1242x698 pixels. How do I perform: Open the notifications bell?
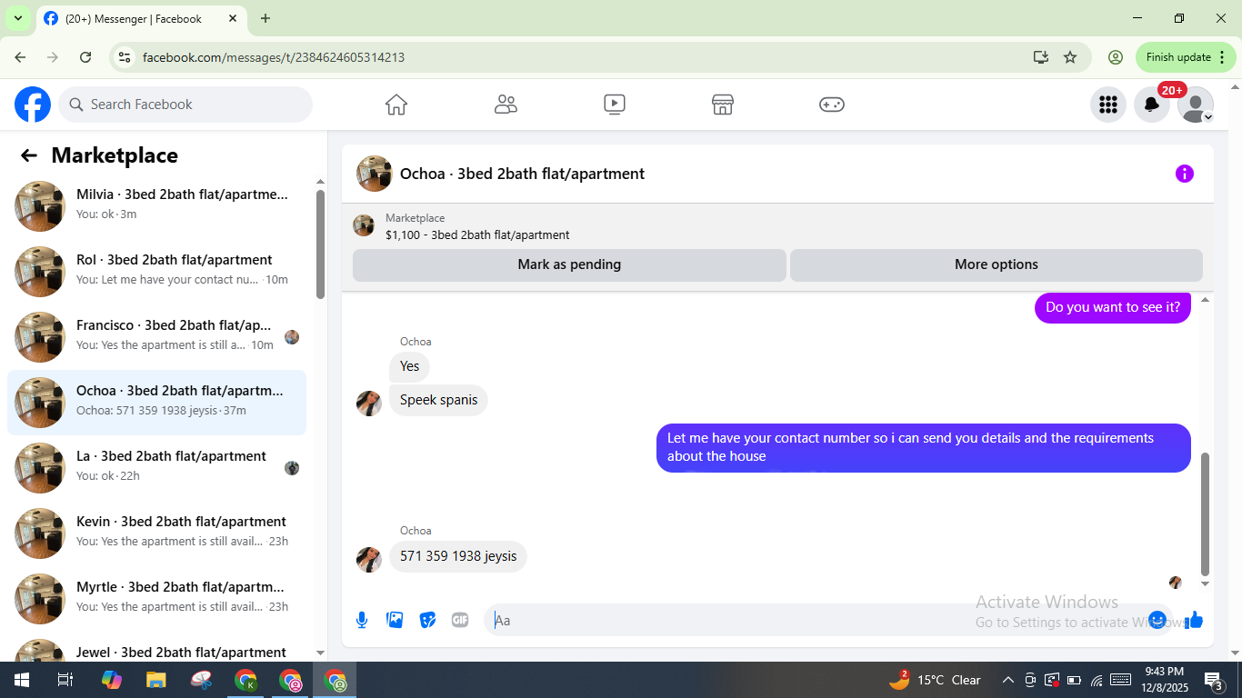tap(1152, 105)
